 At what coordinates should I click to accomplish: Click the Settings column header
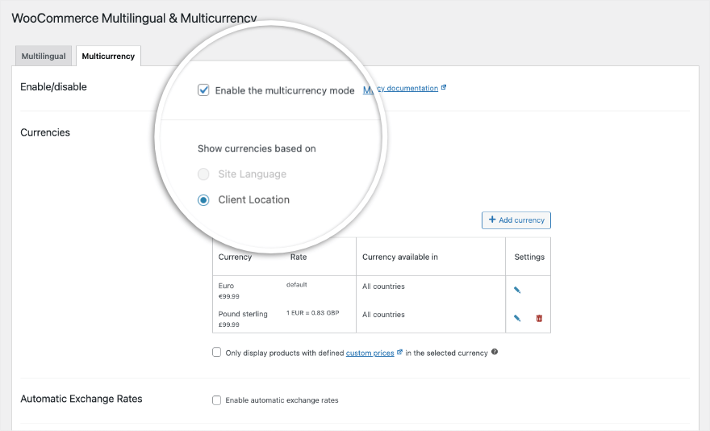pyautogui.click(x=529, y=257)
